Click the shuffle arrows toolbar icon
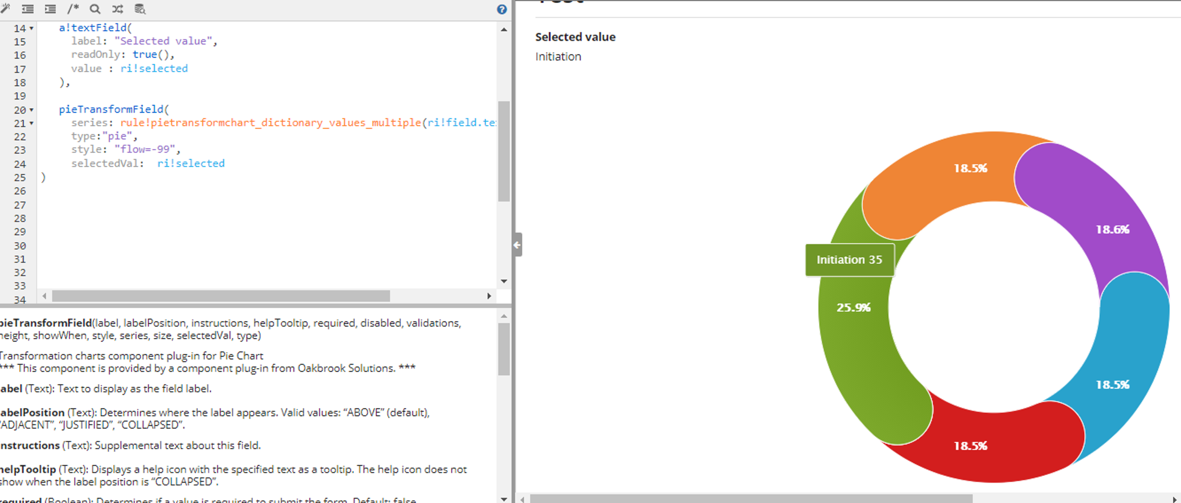 [117, 9]
